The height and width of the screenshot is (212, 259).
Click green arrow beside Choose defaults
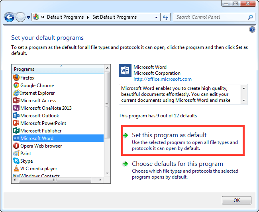point(126,164)
